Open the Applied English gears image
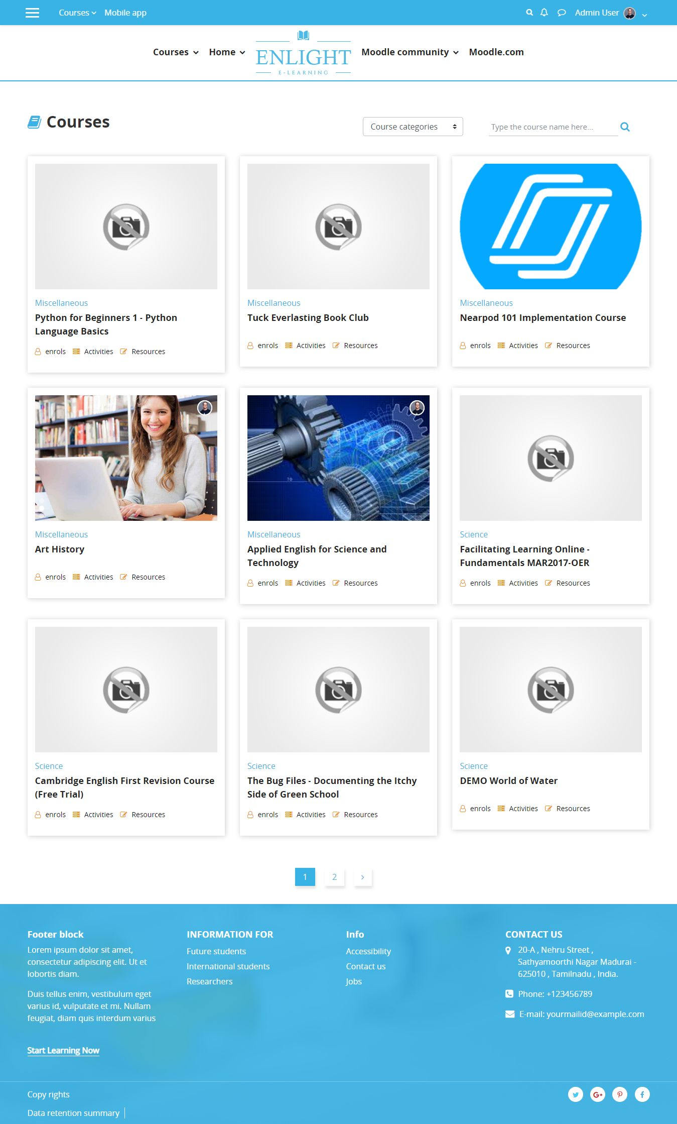 coord(338,458)
